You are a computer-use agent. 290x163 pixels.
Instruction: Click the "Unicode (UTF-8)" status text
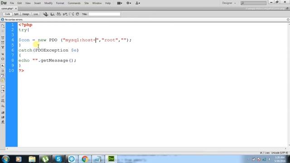click(280, 153)
